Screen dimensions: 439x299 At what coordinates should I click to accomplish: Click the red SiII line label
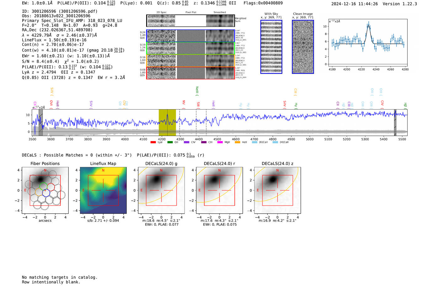(198, 105)
